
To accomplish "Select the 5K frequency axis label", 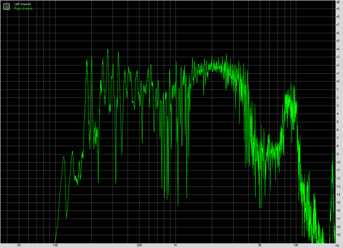I will (259, 245).
